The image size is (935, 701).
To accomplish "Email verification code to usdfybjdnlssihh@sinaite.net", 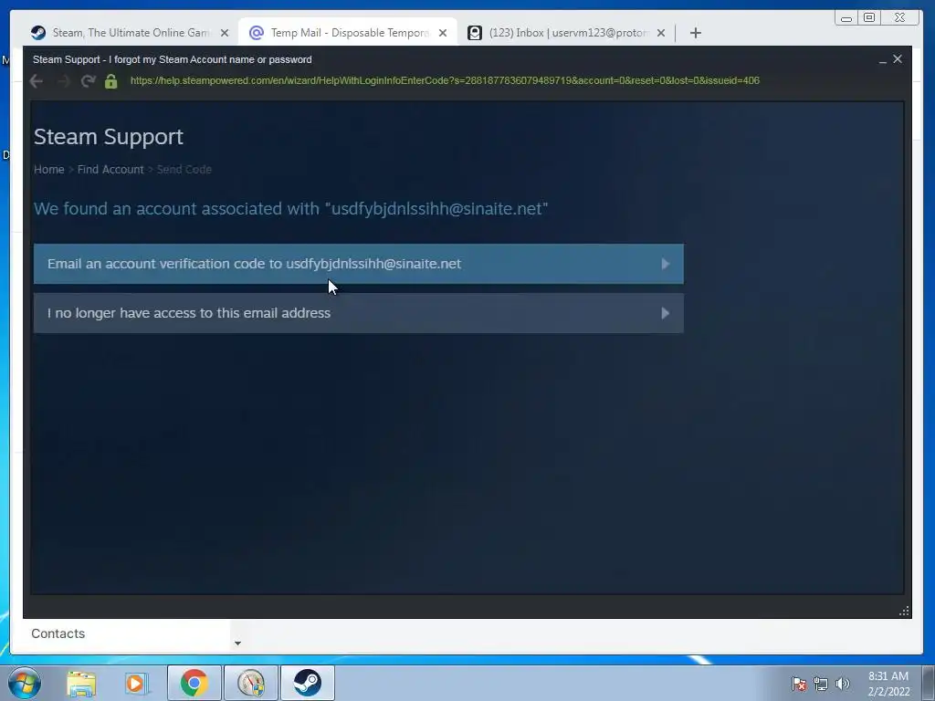I will [358, 264].
